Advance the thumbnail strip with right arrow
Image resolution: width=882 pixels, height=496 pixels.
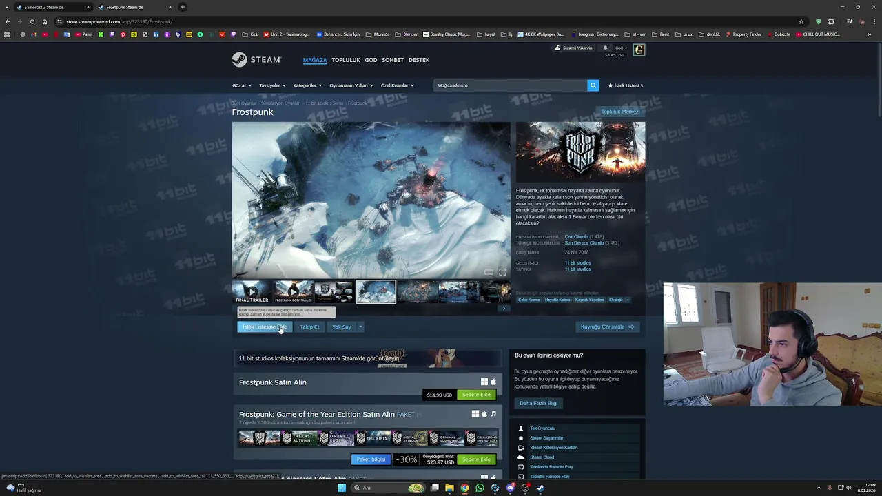pyautogui.click(x=504, y=308)
